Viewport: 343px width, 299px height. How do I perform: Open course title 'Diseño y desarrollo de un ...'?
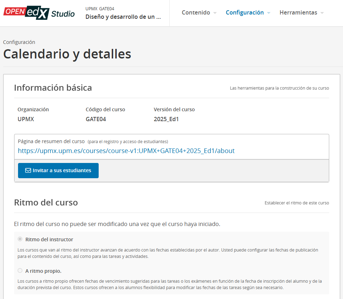point(123,17)
